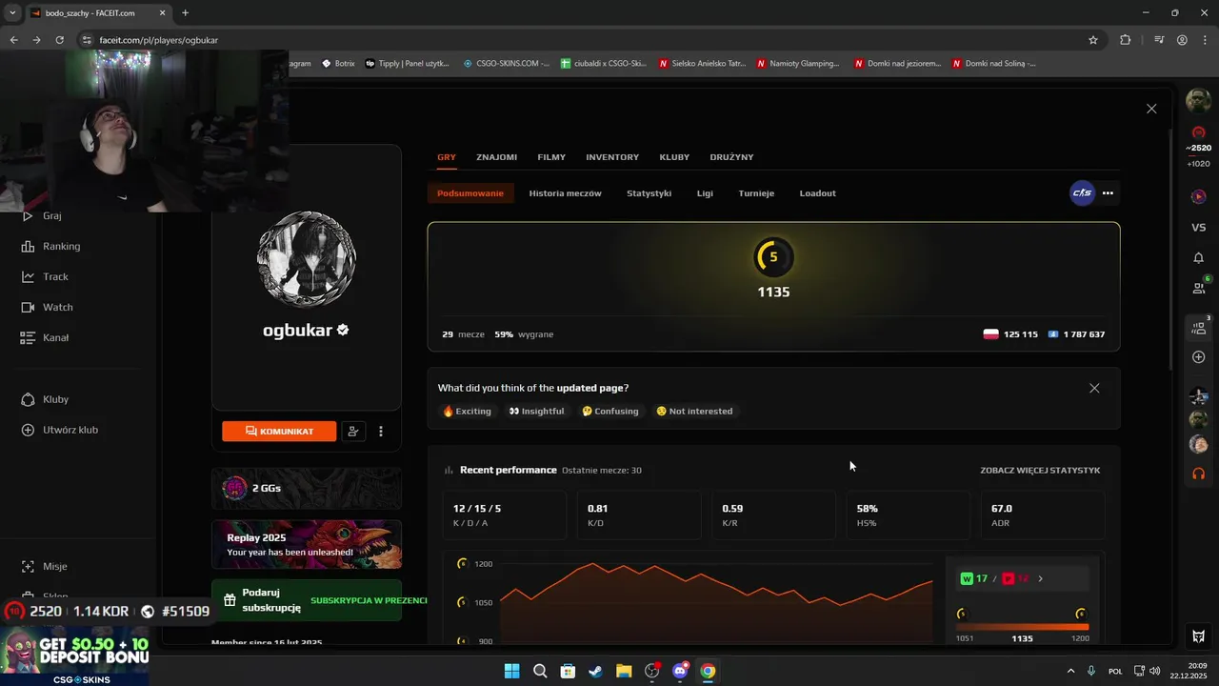The height and width of the screenshot is (686, 1219).
Task: Switch to the INVENTORY tab
Action: click(612, 157)
